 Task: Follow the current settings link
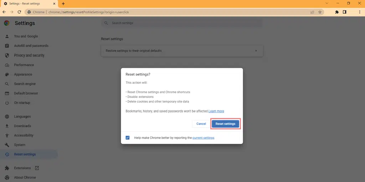click(203, 138)
